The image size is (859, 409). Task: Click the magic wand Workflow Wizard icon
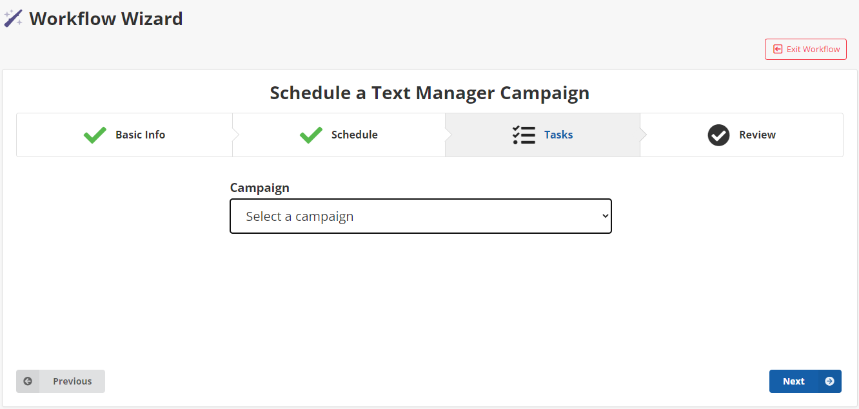tap(13, 19)
